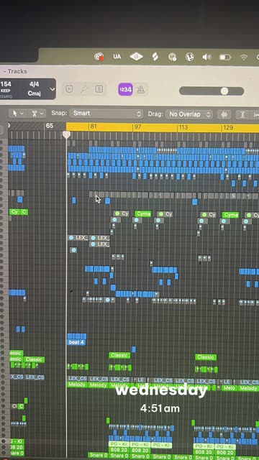Click the 154 tempo value
The width and height of the screenshot is (259, 460).
(x=6, y=85)
